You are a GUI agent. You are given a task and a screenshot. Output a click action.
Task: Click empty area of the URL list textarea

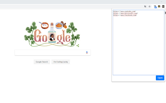tap(138, 46)
